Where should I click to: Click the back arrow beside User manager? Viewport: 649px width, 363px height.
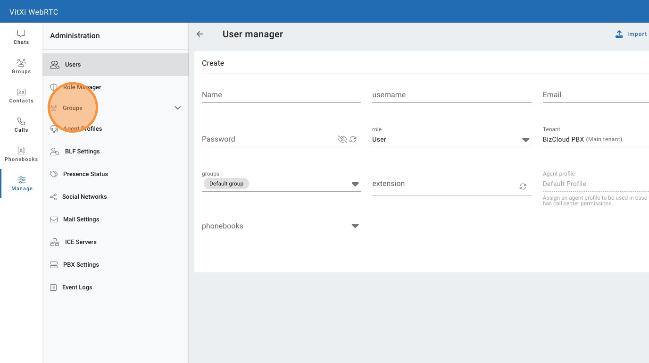click(200, 34)
